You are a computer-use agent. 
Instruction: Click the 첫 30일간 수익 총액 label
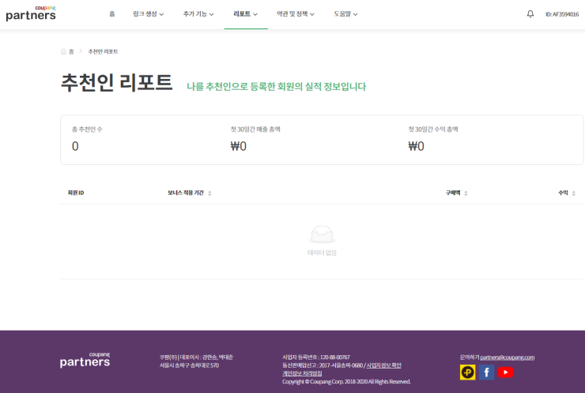pos(432,129)
